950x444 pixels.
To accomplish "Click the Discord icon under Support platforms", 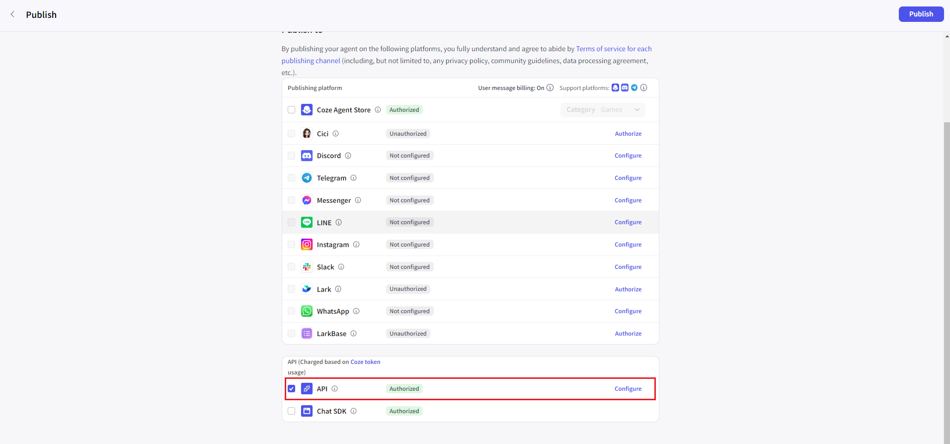I will tap(625, 88).
